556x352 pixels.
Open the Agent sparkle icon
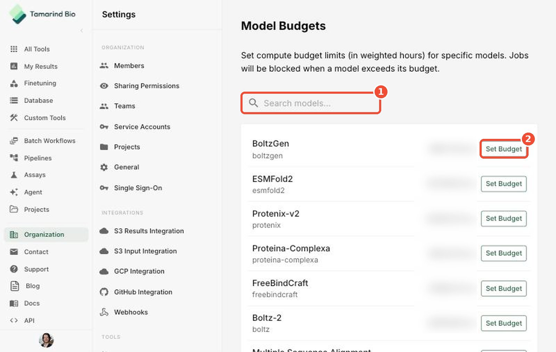14,192
